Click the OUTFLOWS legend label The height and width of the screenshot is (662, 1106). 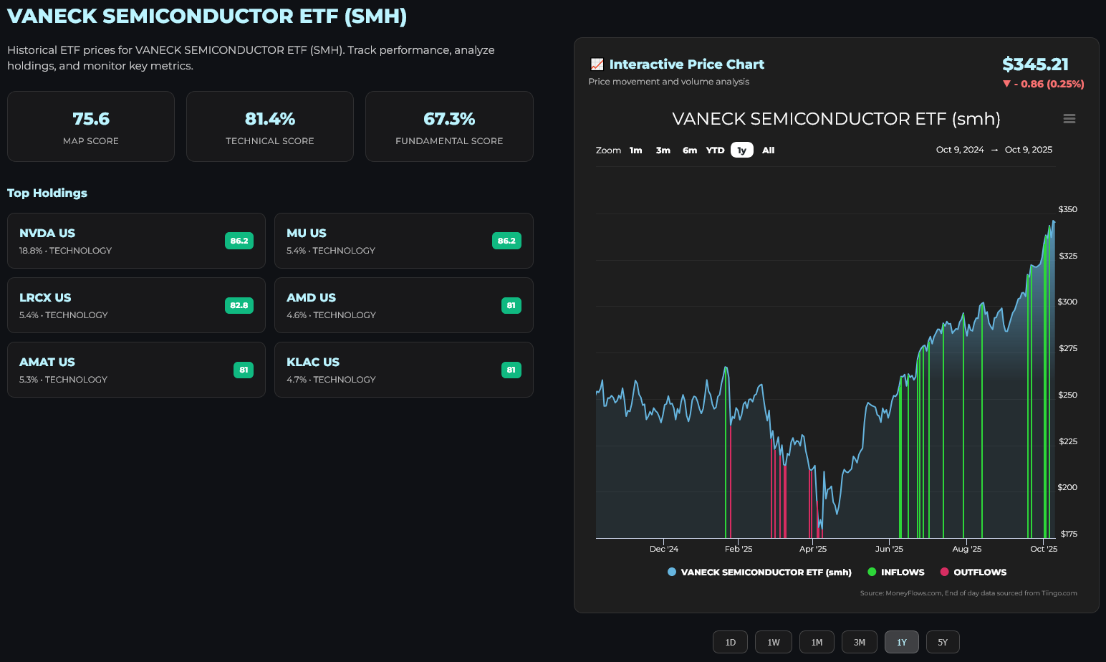tap(980, 572)
